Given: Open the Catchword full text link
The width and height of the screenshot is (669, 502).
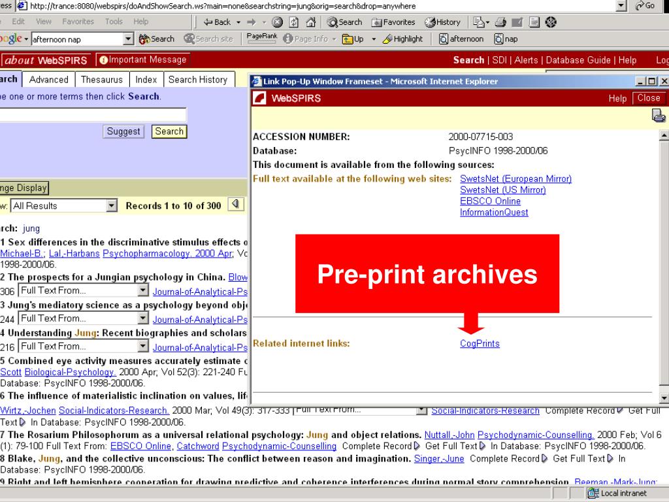Looking at the screenshot, I should click(x=197, y=446).
